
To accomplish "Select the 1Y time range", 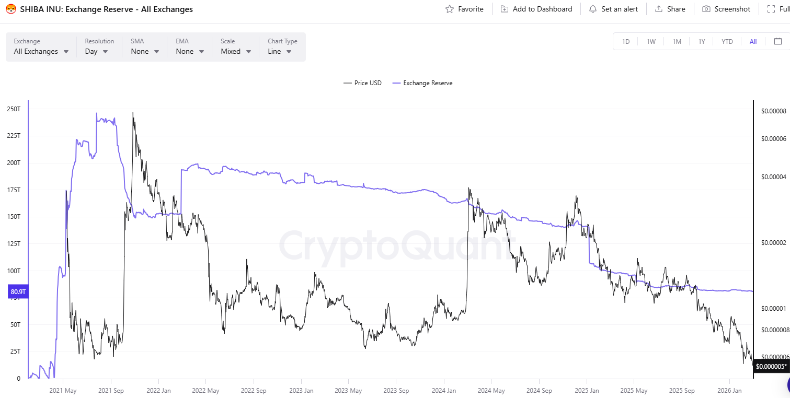I will (702, 41).
